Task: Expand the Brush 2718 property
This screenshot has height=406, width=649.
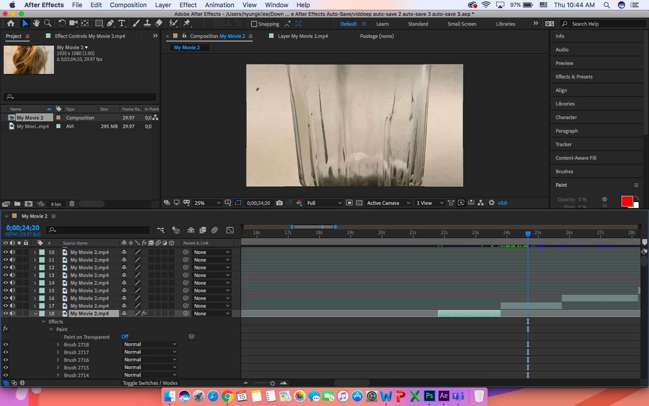Action: pyautogui.click(x=58, y=344)
